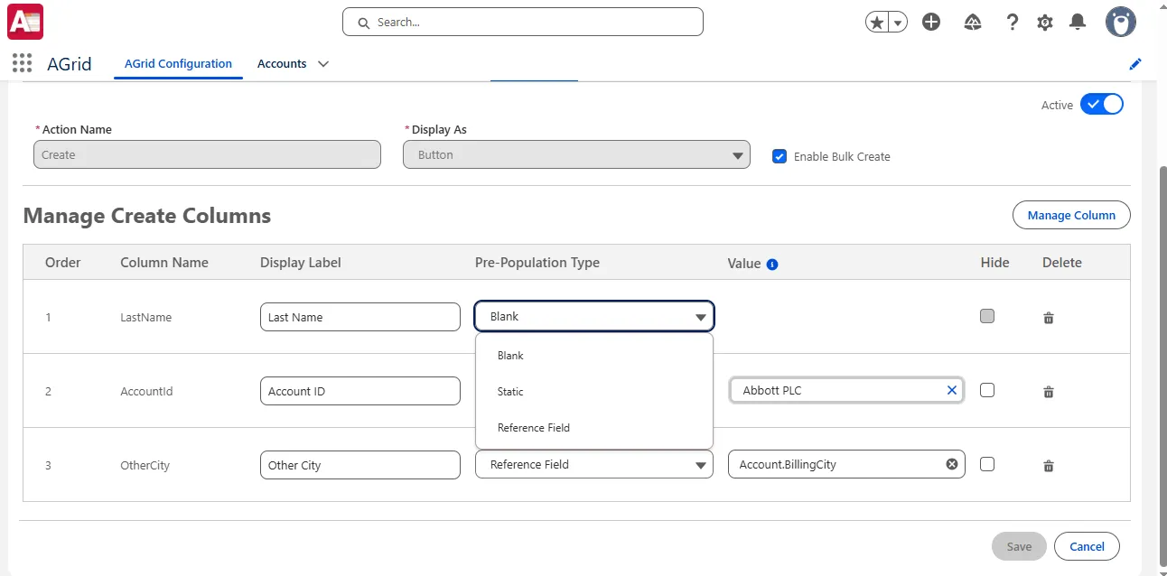Screen dimensions: 1167x576
Task: Check Hide for AccountId row
Action: point(987,390)
